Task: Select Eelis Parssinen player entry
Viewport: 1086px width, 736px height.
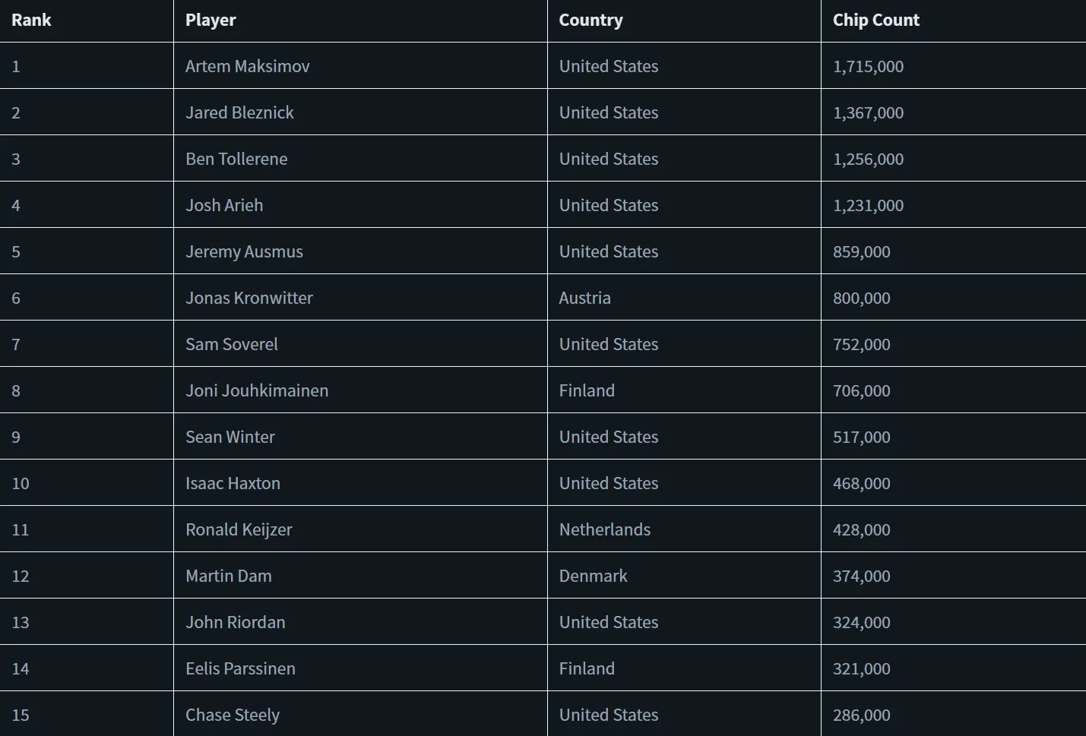Action: [x=240, y=669]
